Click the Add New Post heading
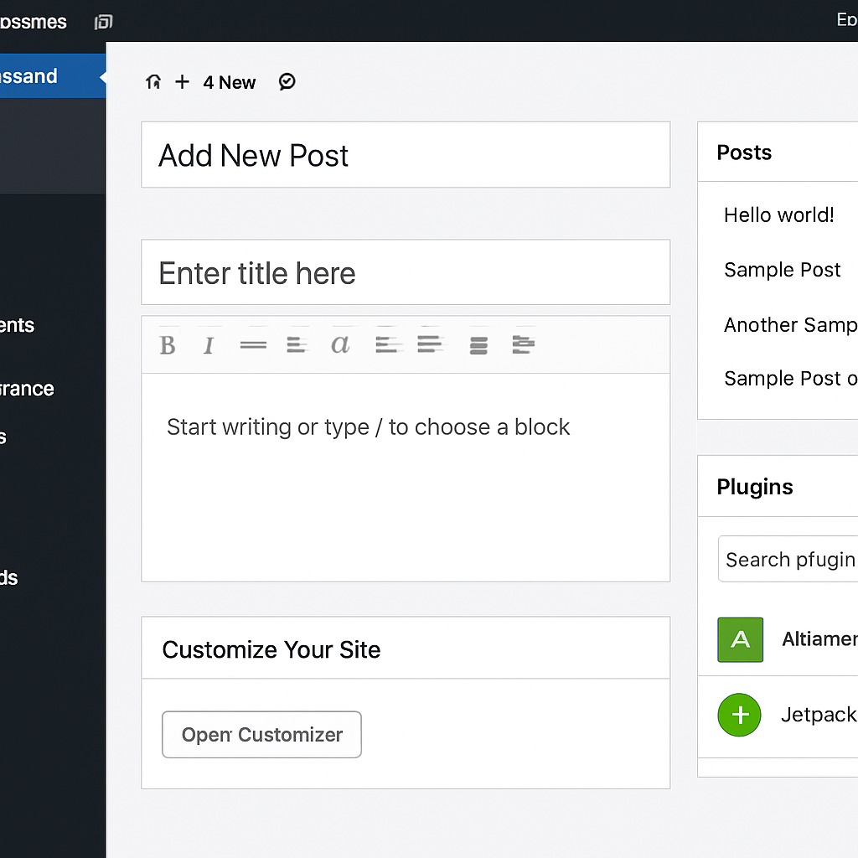 tap(253, 155)
